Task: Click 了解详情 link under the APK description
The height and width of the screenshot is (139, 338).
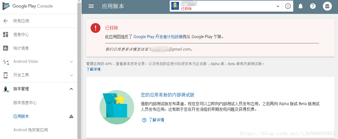Action: coord(93,69)
